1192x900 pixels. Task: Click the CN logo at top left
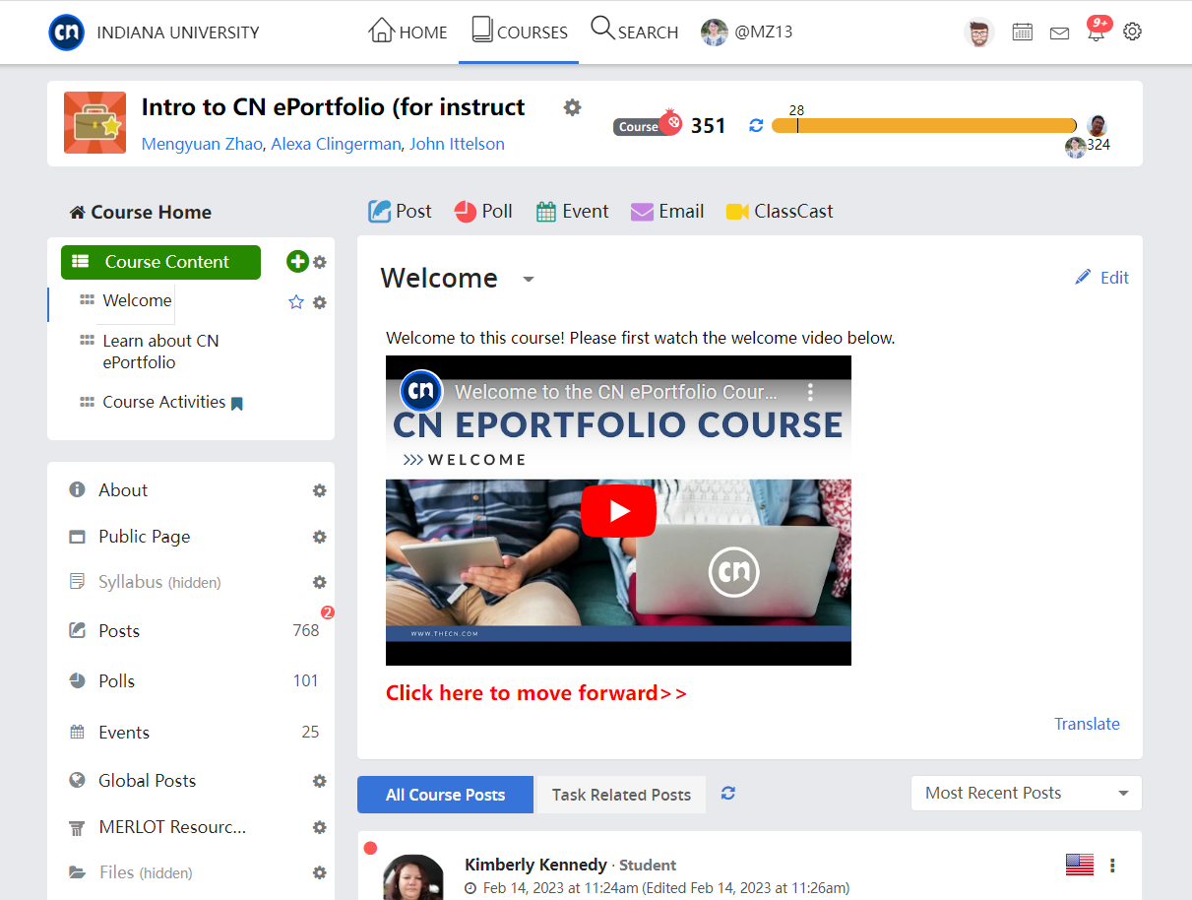tap(67, 32)
